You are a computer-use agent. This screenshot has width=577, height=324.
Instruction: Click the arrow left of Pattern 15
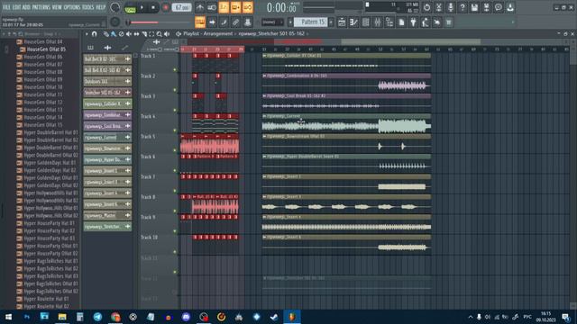point(290,22)
